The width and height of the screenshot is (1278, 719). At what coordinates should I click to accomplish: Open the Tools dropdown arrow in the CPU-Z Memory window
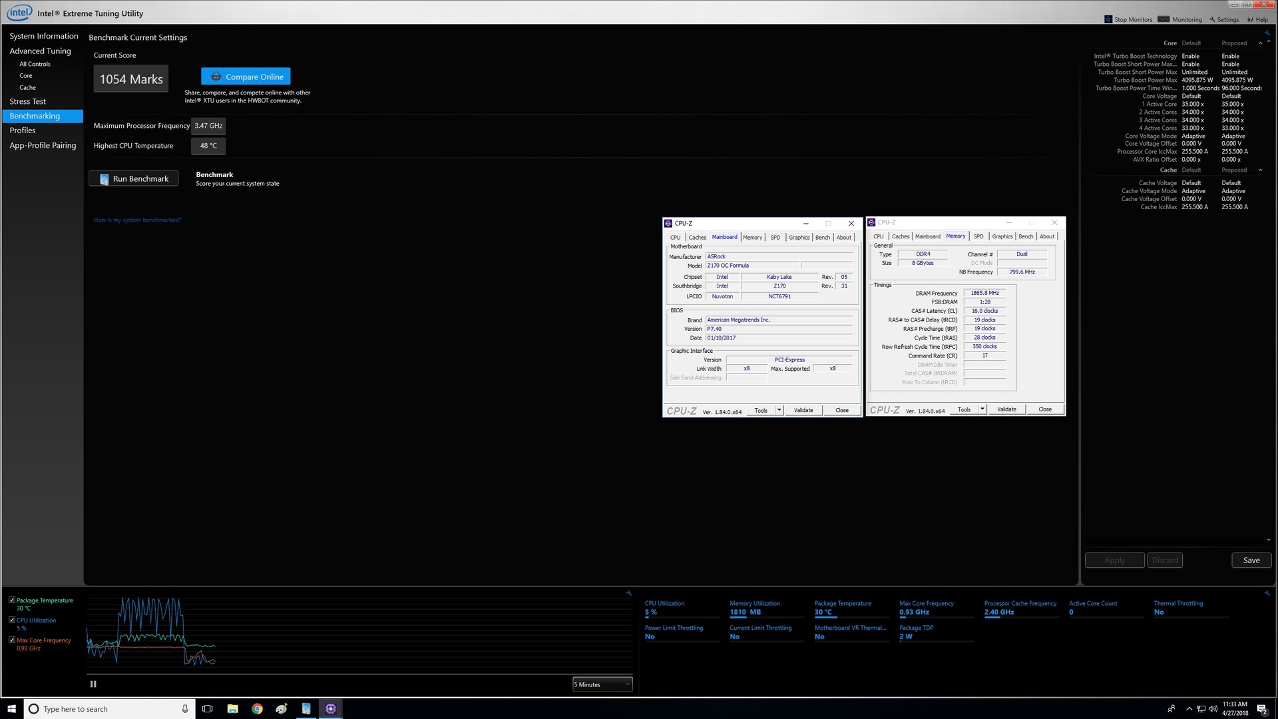click(x=982, y=409)
